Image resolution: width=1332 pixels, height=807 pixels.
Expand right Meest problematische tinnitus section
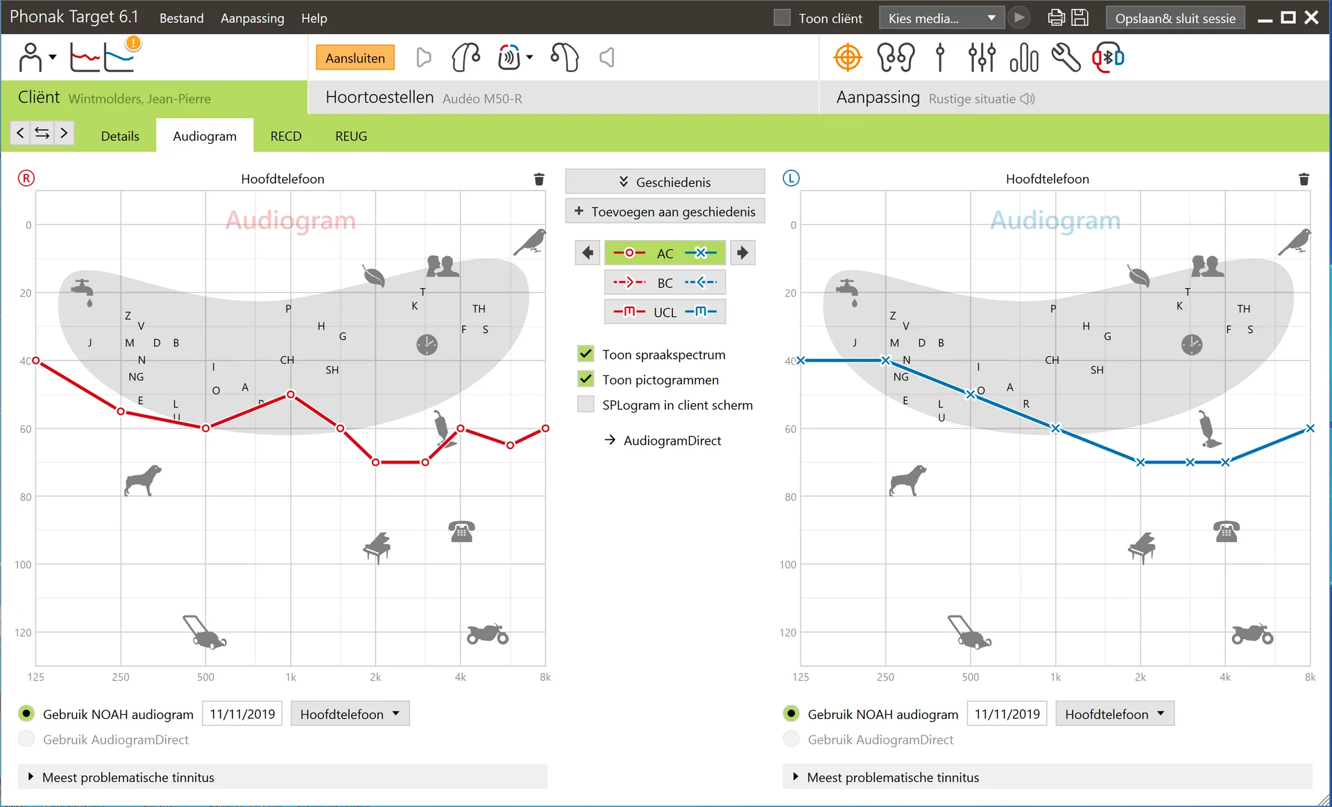click(x=283, y=776)
